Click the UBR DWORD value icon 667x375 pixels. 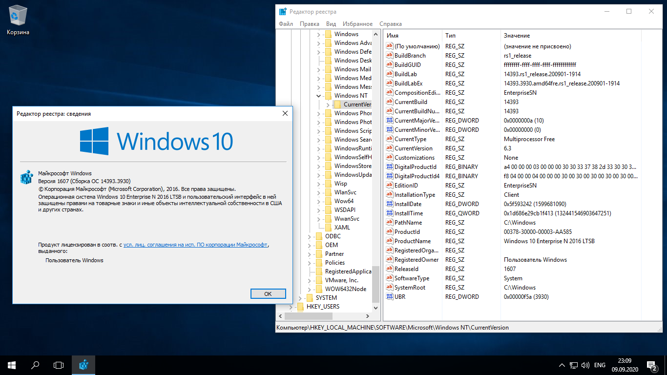point(390,296)
